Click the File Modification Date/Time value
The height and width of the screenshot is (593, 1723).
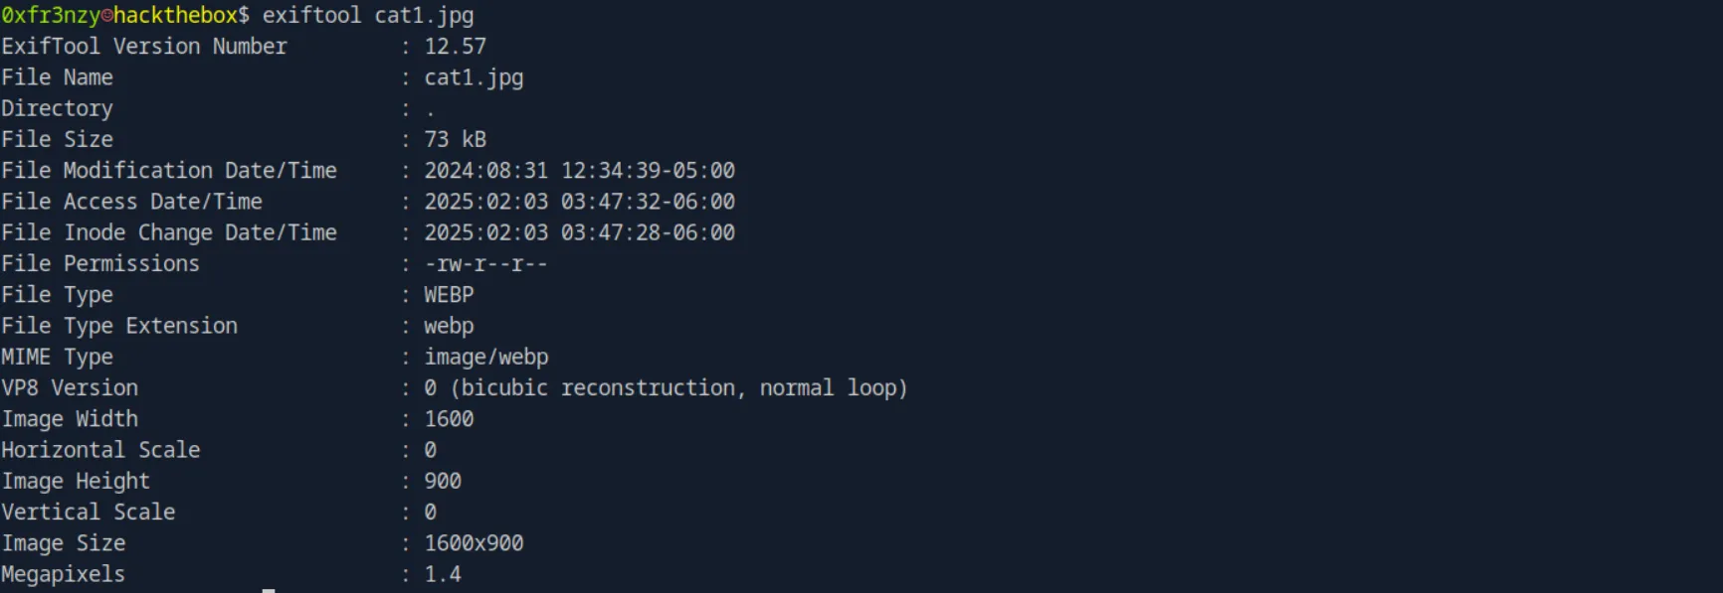click(x=580, y=171)
